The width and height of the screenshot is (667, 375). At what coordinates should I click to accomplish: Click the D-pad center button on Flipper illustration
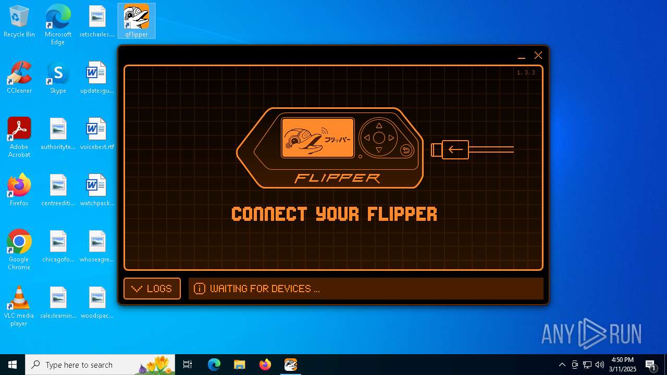pyautogui.click(x=379, y=137)
